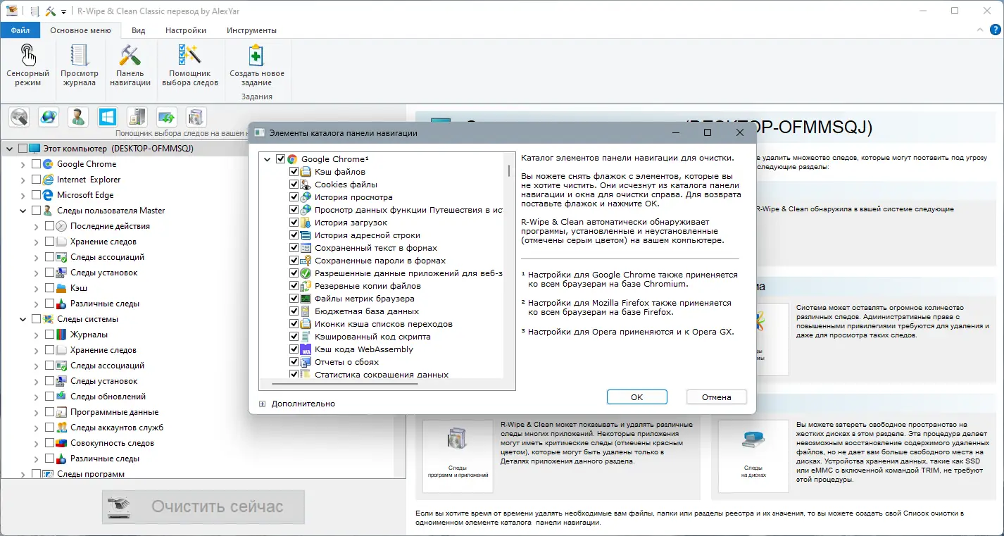Screen dimensions: 1004x536
Task: Click the computer tower icon in the left toolbar
Action: click(137, 117)
